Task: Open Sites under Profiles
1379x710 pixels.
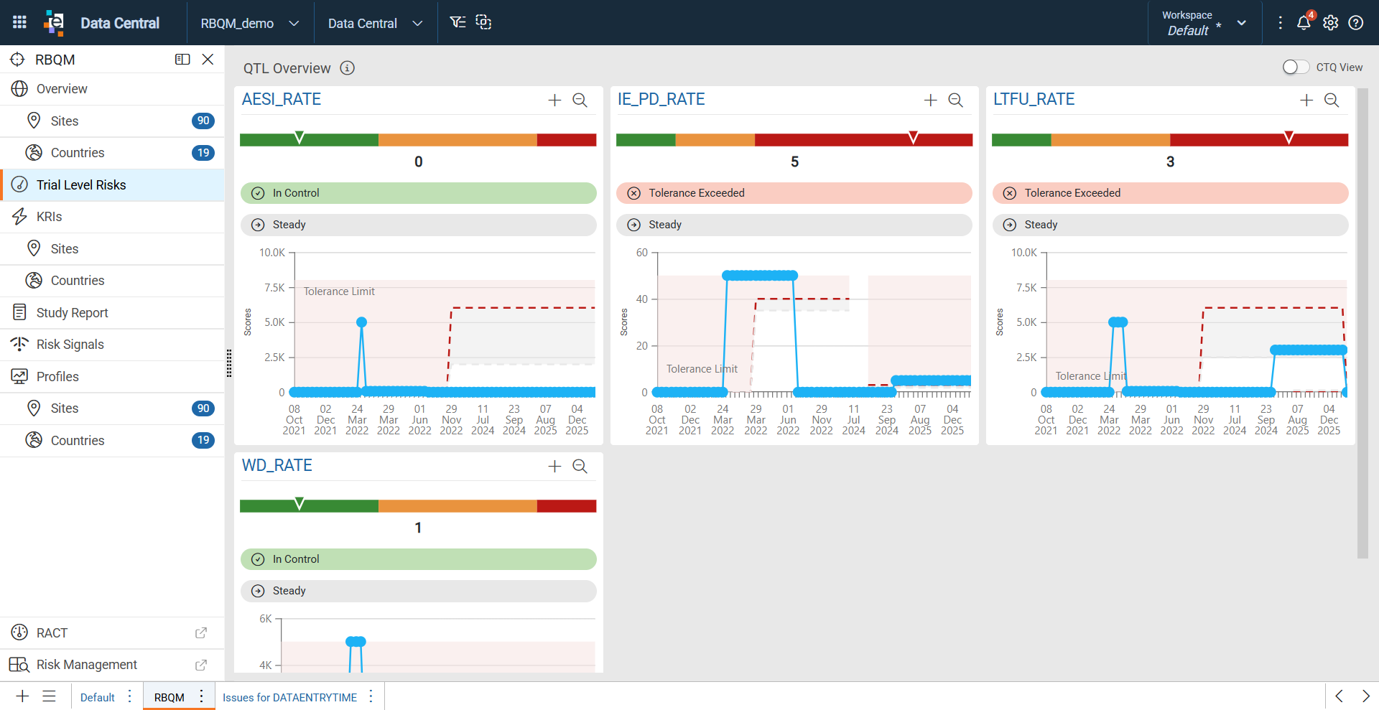Action: (x=112, y=408)
